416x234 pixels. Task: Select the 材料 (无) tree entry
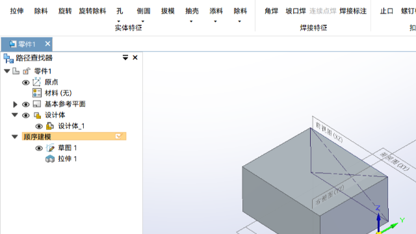(58, 93)
